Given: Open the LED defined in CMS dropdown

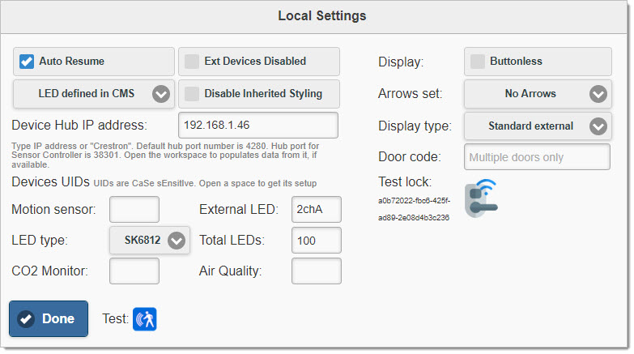Looking at the screenshot, I should [94, 94].
